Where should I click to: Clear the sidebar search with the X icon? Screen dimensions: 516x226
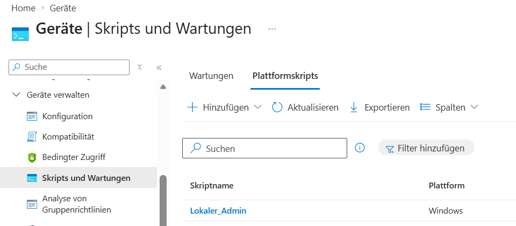pos(140,67)
